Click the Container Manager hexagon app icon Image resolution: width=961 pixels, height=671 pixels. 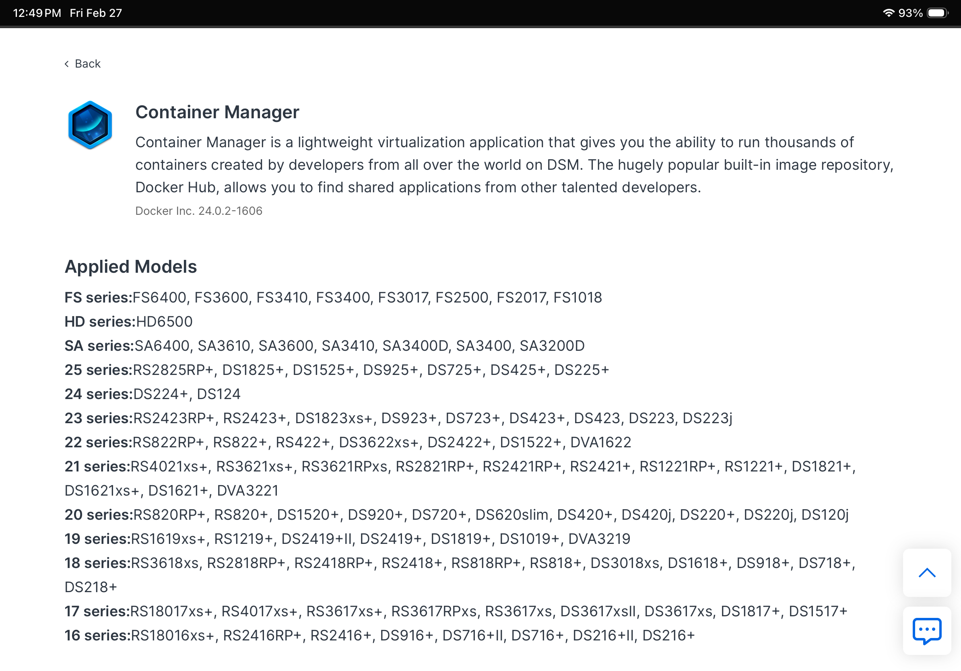click(90, 125)
